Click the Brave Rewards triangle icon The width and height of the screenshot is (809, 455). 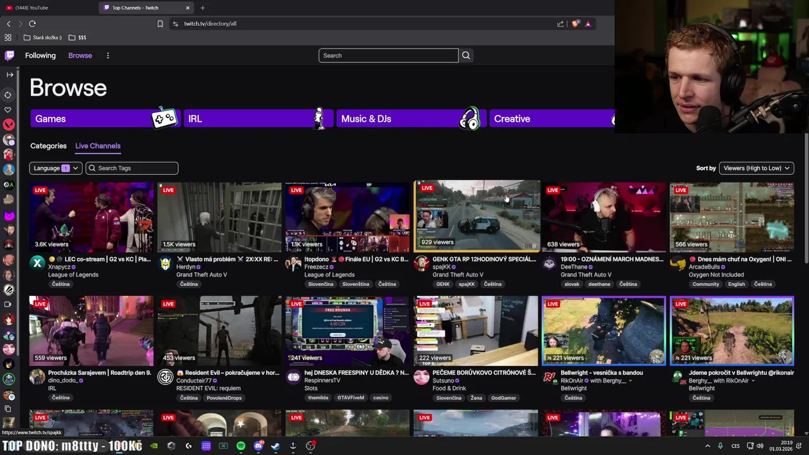(588, 24)
